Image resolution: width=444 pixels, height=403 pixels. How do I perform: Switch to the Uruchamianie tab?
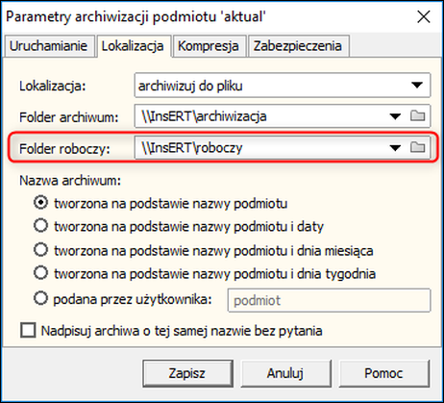tap(49, 46)
